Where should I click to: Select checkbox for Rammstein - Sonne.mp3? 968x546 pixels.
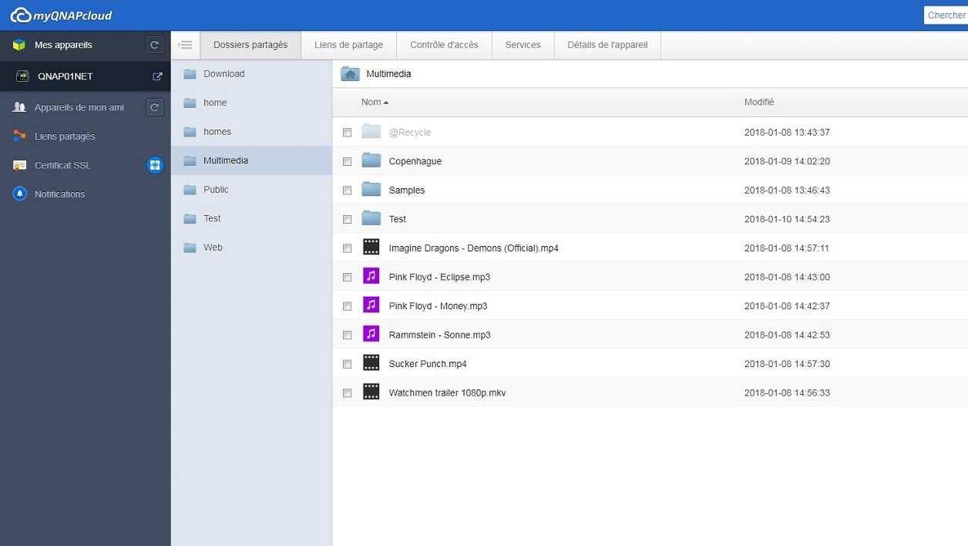coord(347,335)
